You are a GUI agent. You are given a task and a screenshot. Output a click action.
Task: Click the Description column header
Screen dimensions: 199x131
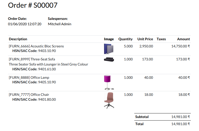[18, 39]
